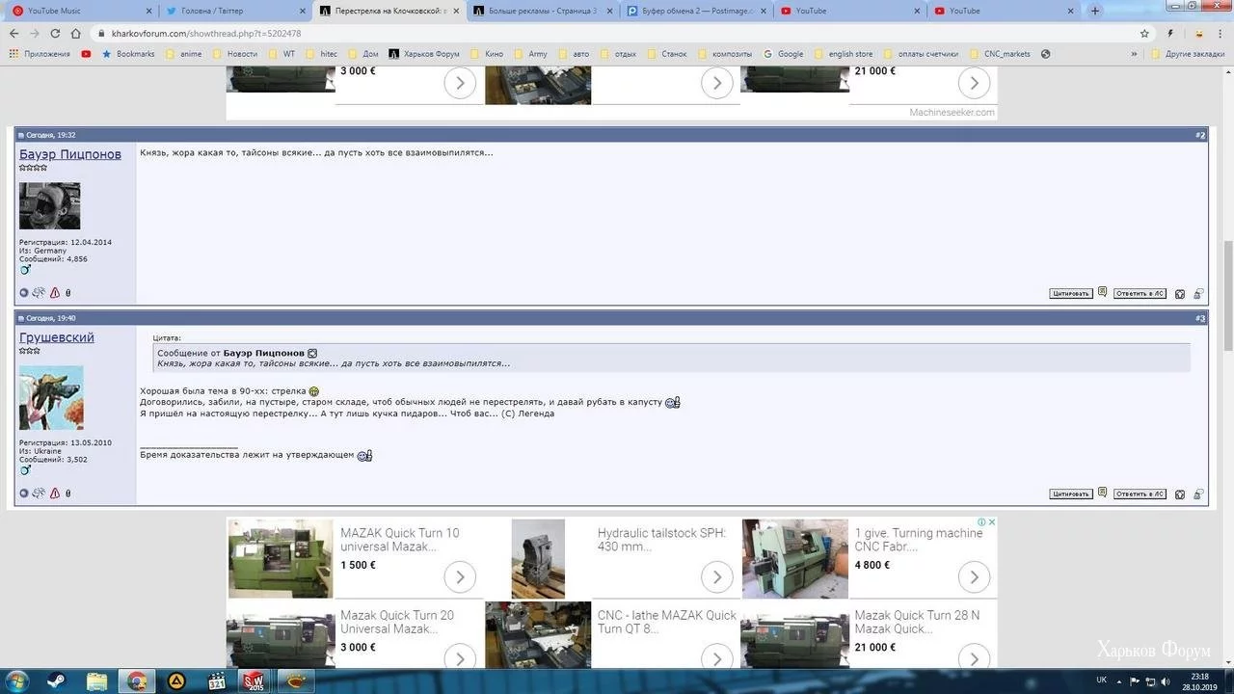The height and width of the screenshot is (694, 1234).
Task: Click Цитировать on post #2
Action: [x=1071, y=293]
